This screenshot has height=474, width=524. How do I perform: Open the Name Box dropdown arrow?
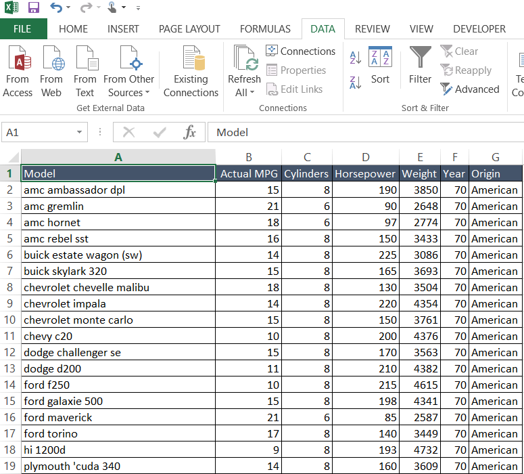tap(80, 133)
